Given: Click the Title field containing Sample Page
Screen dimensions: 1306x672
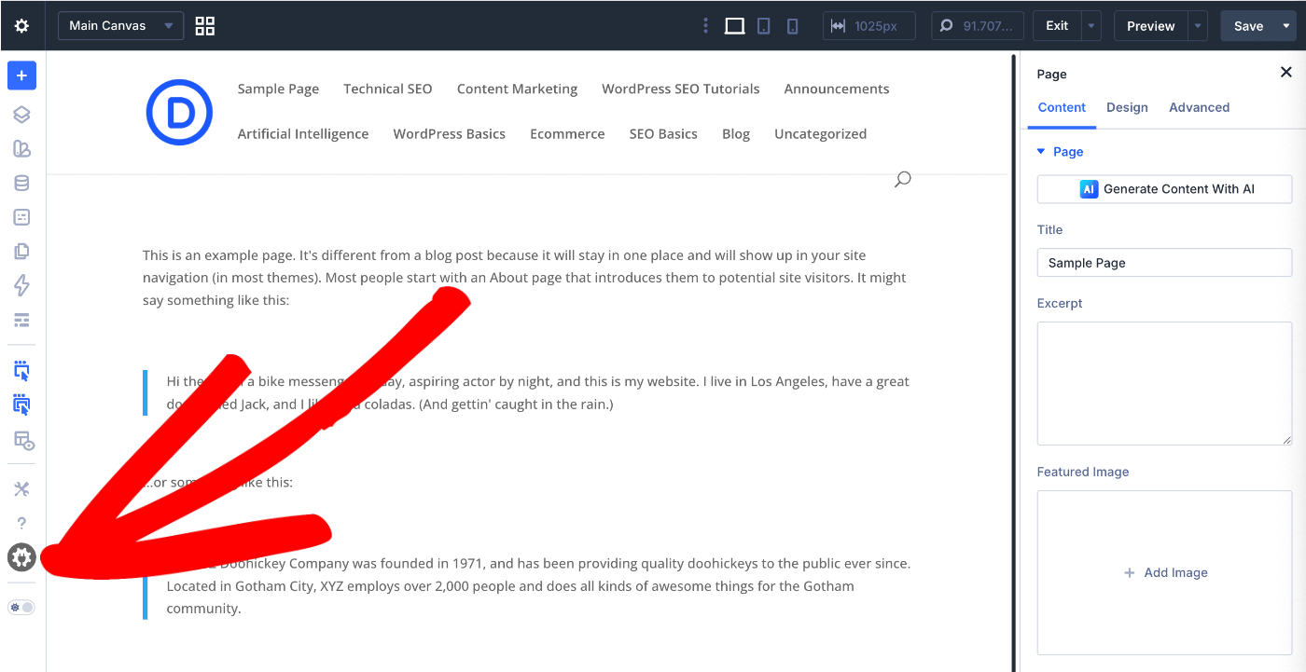Looking at the screenshot, I should point(1164,263).
